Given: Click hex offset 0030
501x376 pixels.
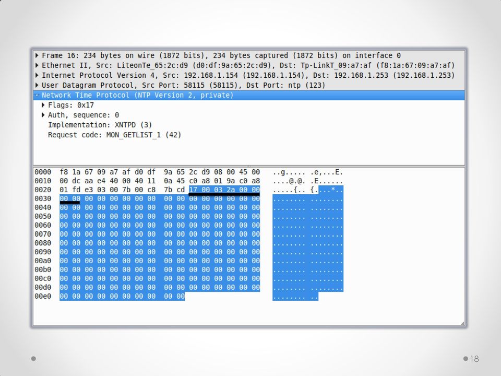Looking at the screenshot, I should click(x=43, y=198).
